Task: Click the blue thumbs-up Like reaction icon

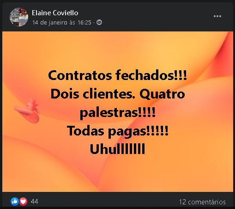Action: coord(15,202)
